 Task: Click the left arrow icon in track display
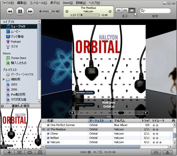pyautogui.click(x=67, y=11)
